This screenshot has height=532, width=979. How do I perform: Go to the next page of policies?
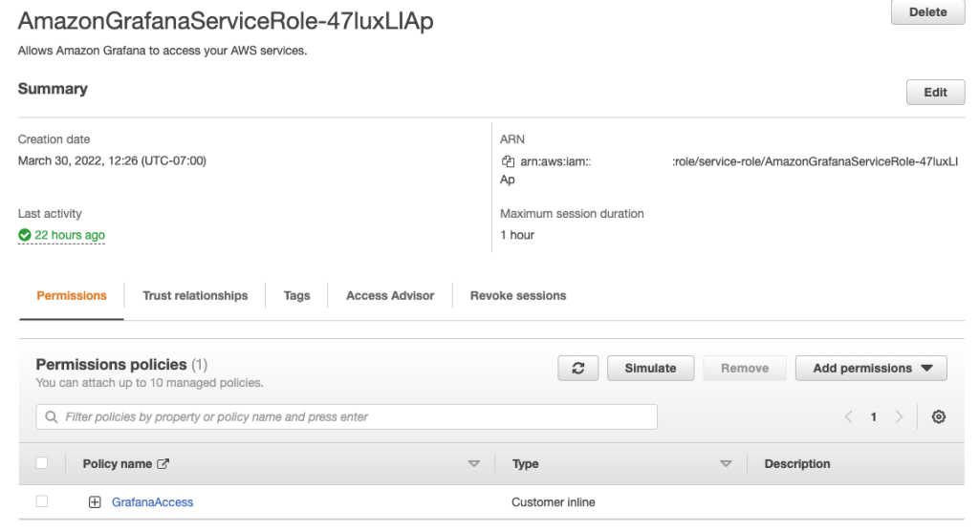pyautogui.click(x=899, y=416)
